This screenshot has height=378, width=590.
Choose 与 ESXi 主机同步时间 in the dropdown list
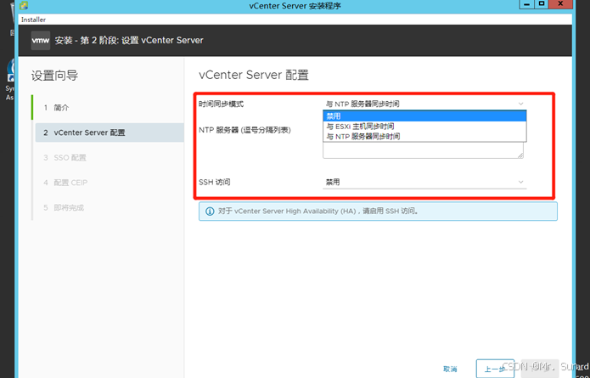point(424,126)
